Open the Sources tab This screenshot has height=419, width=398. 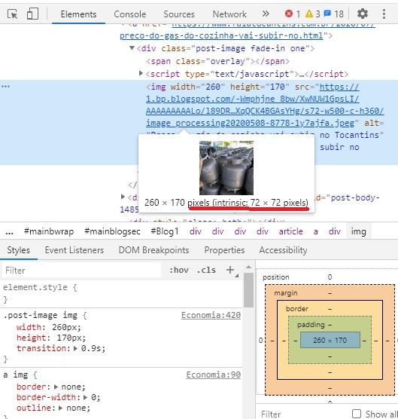tap(179, 14)
